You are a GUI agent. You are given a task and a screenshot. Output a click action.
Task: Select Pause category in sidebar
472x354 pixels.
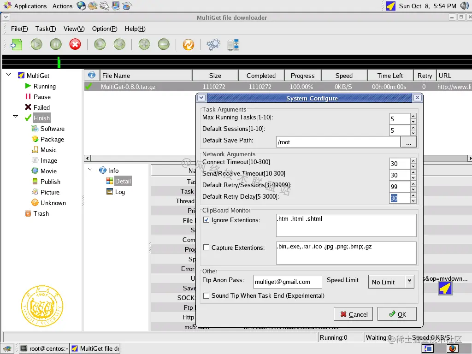click(x=42, y=97)
